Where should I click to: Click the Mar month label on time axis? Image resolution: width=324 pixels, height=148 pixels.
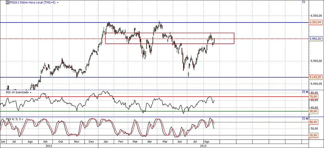point(135,142)
